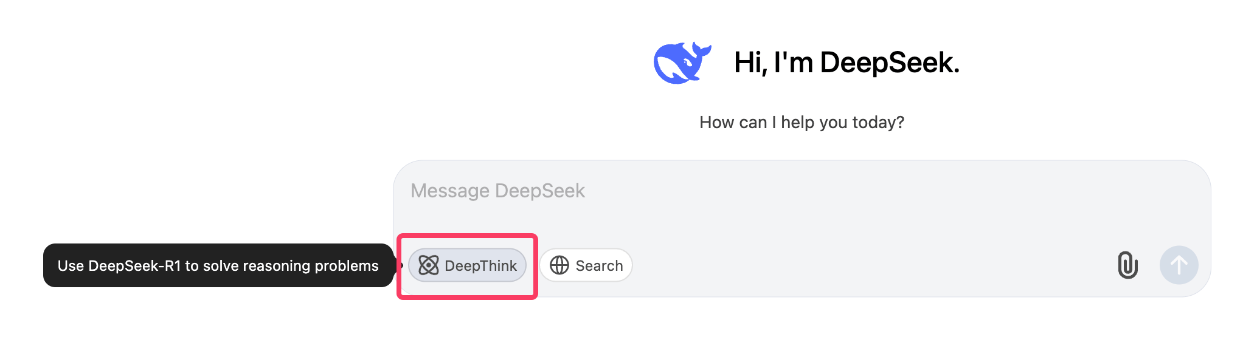Screen dimensions: 1257x354
Task: Click the "Search" text label
Action: [599, 266]
